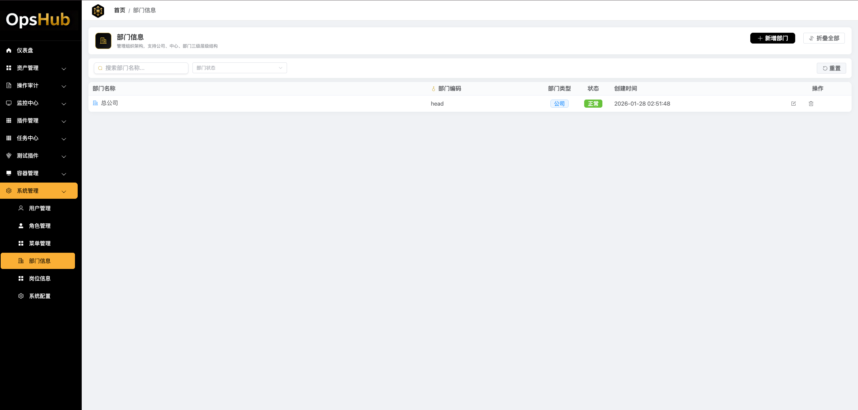Click the 折叠全部 button
Image resolution: width=858 pixels, height=410 pixels.
coord(824,38)
